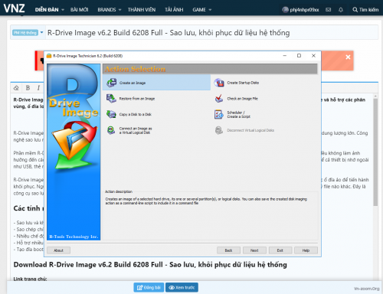This screenshot has width=383, height=294.
Task: Click the About button in R-Drive Image
Action: pos(58,250)
